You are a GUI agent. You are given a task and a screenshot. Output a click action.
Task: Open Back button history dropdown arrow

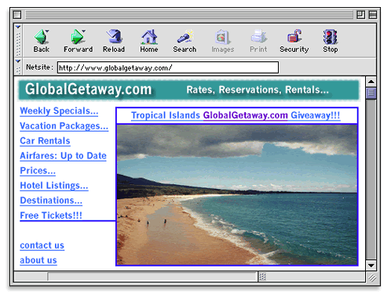click(x=47, y=31)
